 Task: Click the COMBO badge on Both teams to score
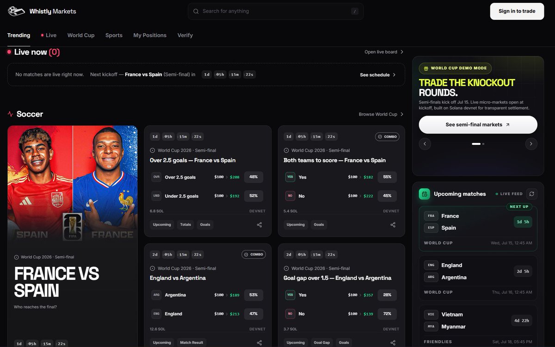[x=388, y=136]
